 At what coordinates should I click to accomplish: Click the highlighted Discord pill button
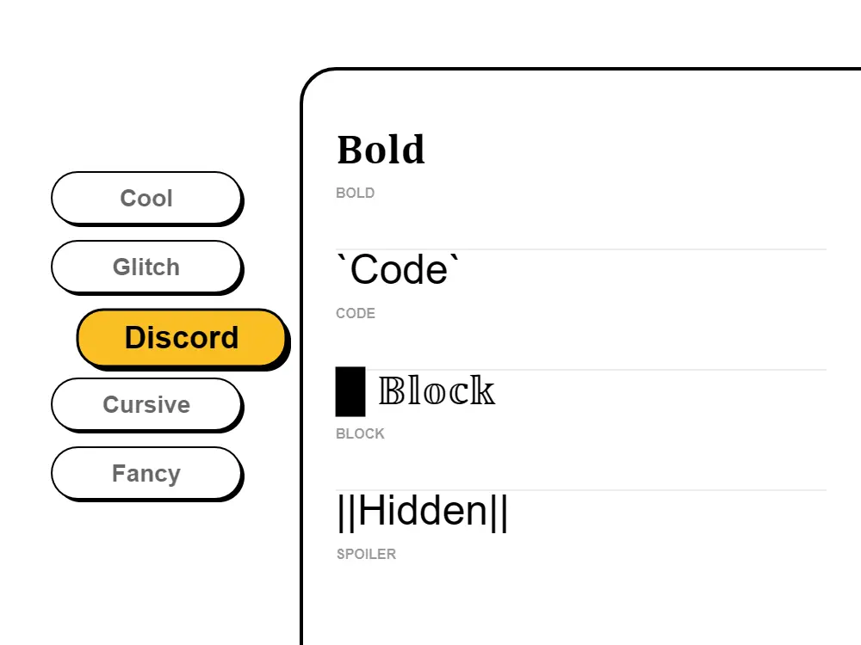[182, 337]
